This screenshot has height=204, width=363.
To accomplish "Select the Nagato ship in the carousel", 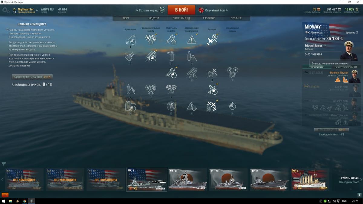I will tap(188, 180).
